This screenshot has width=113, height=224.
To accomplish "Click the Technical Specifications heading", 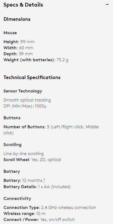I will 32,77.
